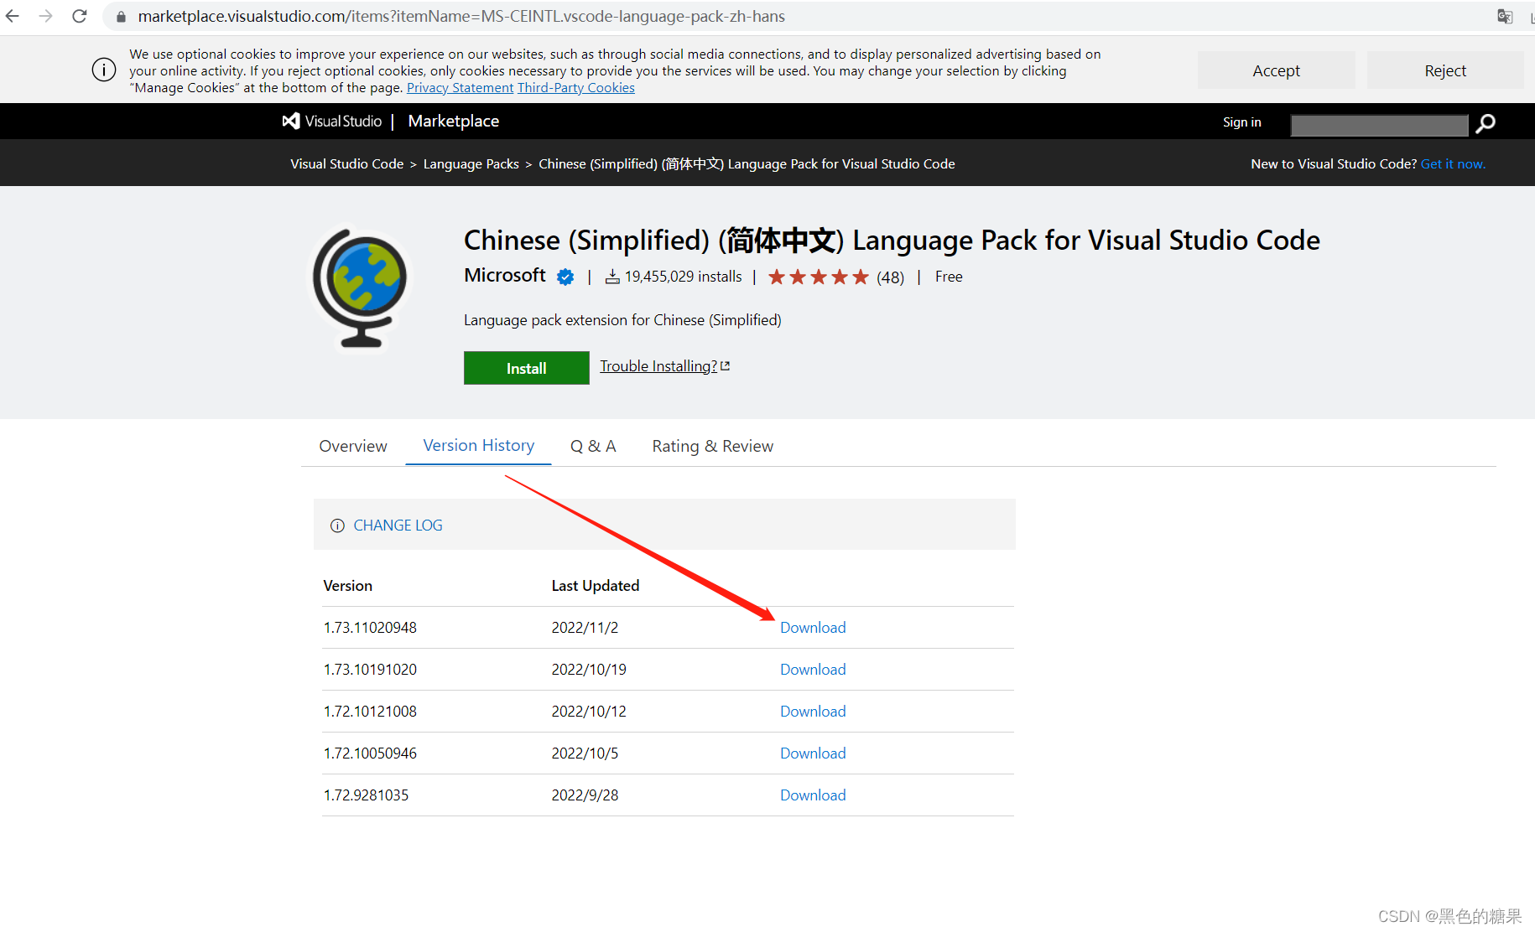Open the Overview tab
The height and width of the screenshot is (932, 1535).
coord(353,446)
